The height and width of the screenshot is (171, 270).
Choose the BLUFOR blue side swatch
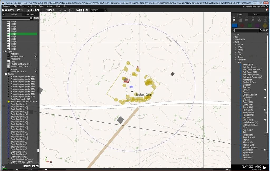coord(234,26)
